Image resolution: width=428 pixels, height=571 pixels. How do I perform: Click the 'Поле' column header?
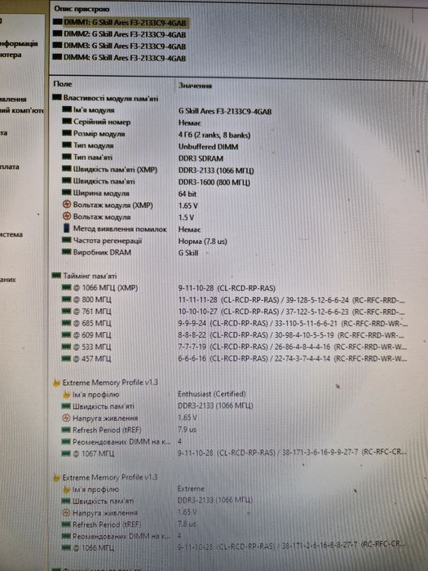point(63,84)
